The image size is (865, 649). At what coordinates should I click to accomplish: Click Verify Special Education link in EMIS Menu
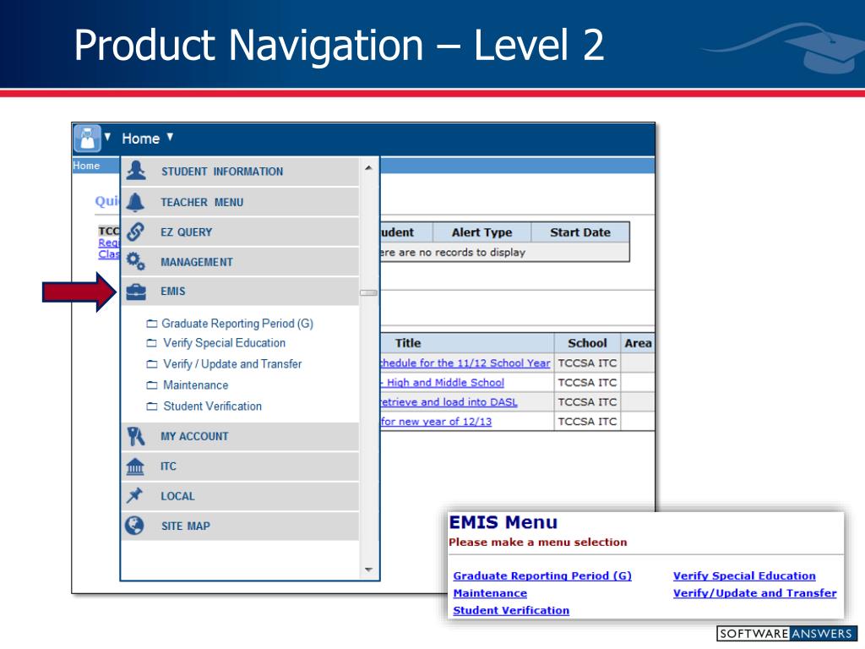pos(744,575)
